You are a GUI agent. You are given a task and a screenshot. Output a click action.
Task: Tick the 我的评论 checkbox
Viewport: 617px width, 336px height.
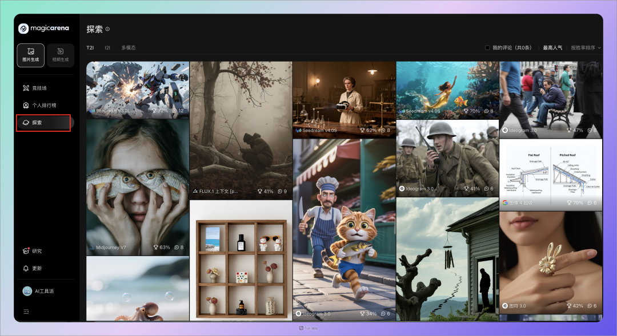(487, 47)
